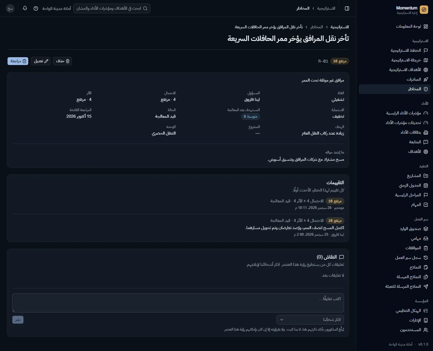433x351 pixels.
Task: Click the map icon beside خريطة الاستراتيجية
Action: [x=426, y=60]
